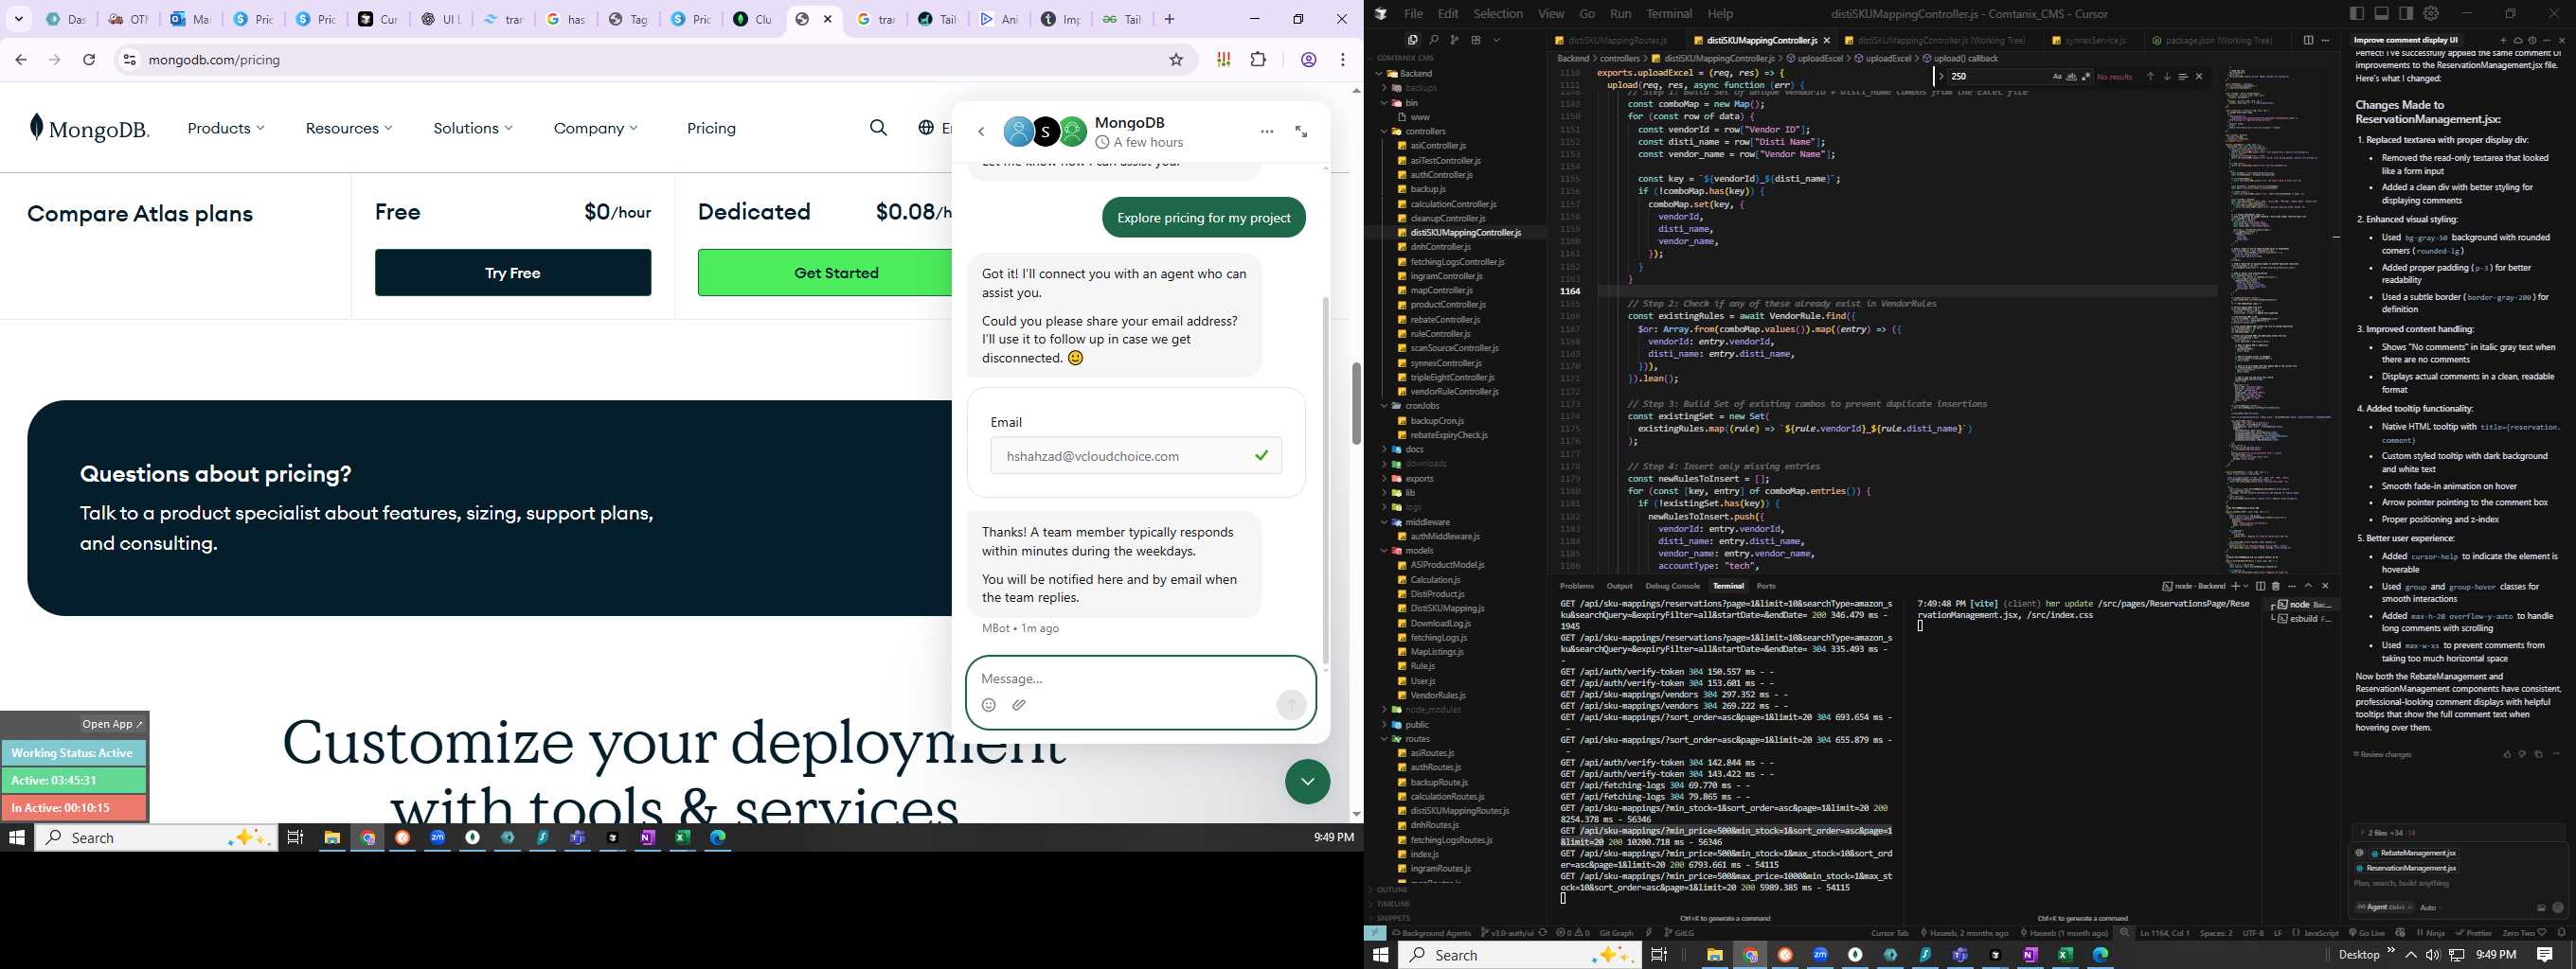Open Cursor sidebar Search icon
The image size is (2576, 969).
pyautogui.click(x=1433, y=40)
